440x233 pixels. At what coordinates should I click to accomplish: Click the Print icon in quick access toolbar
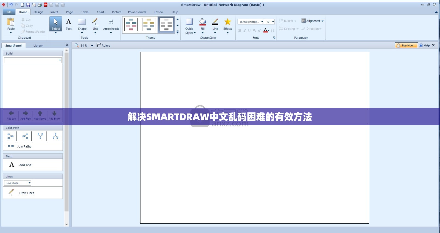pos(40,5)
